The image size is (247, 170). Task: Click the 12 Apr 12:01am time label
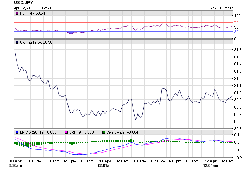210,163
